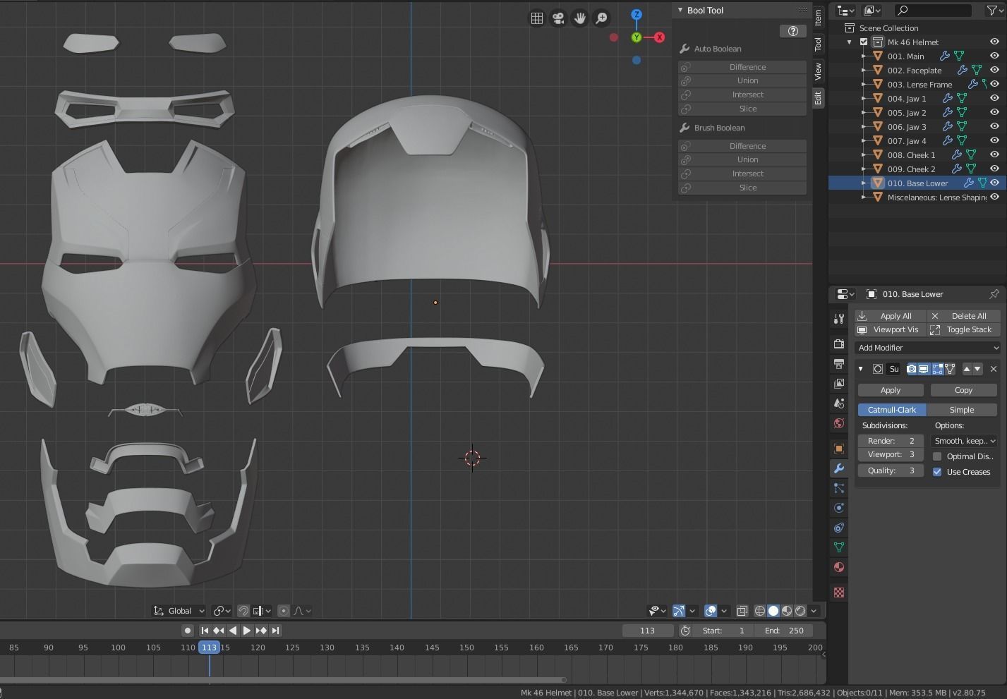Uncheck the Use Creases option
Image resolution: width=1007 pixels, height=699 pixels.
(937, 472)
